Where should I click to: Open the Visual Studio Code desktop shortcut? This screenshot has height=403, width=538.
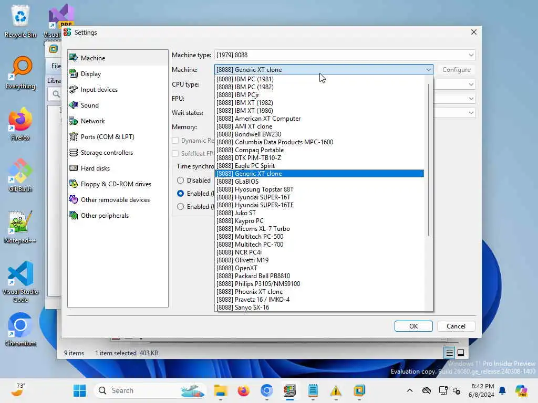(x=20, y=282)
